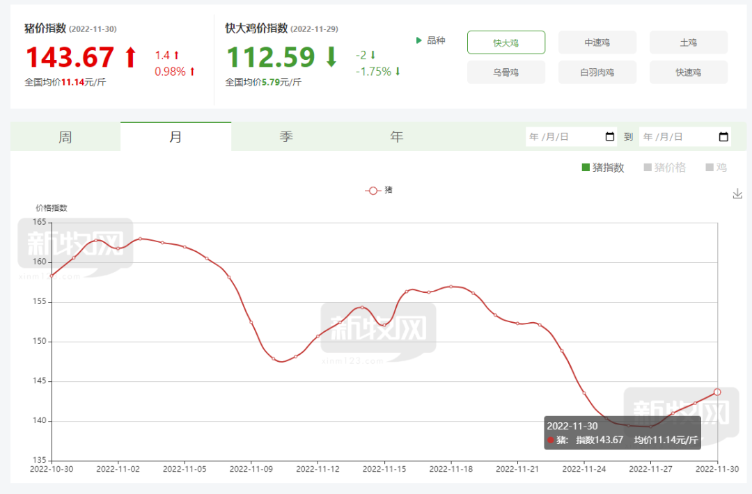This screenshot has height=494, width=752.
Task: Click the 0.98% pig change percentage
Action: [171, 72]
